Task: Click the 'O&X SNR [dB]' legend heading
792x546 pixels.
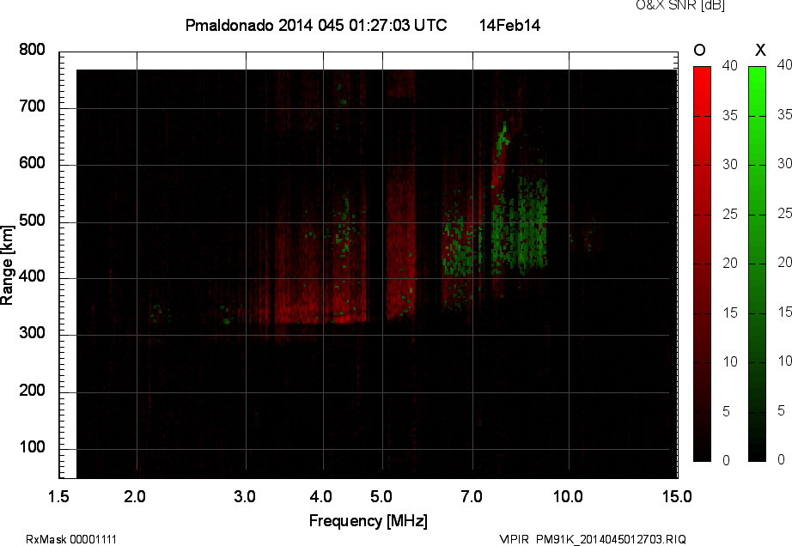Action: 680,5
